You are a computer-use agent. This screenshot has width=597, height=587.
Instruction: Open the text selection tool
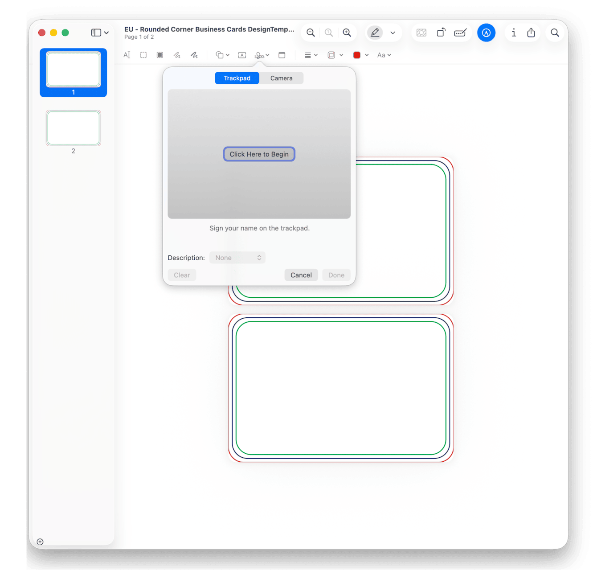127,54
